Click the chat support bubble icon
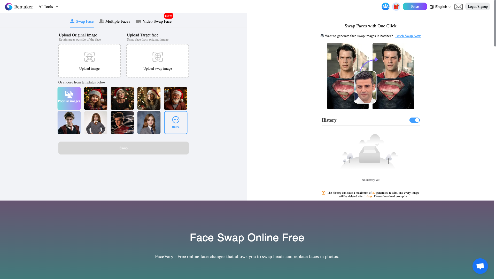The image size is (496, 279). coord(480,266)
